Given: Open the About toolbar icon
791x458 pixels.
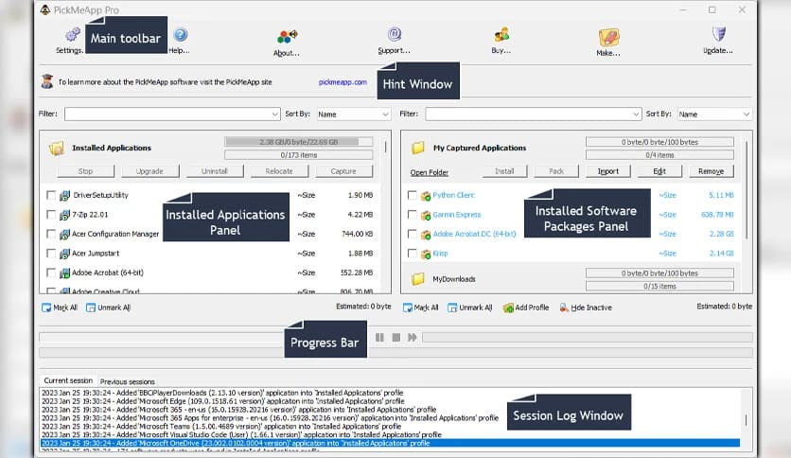Looking at the screenshot, I should 287,38.
